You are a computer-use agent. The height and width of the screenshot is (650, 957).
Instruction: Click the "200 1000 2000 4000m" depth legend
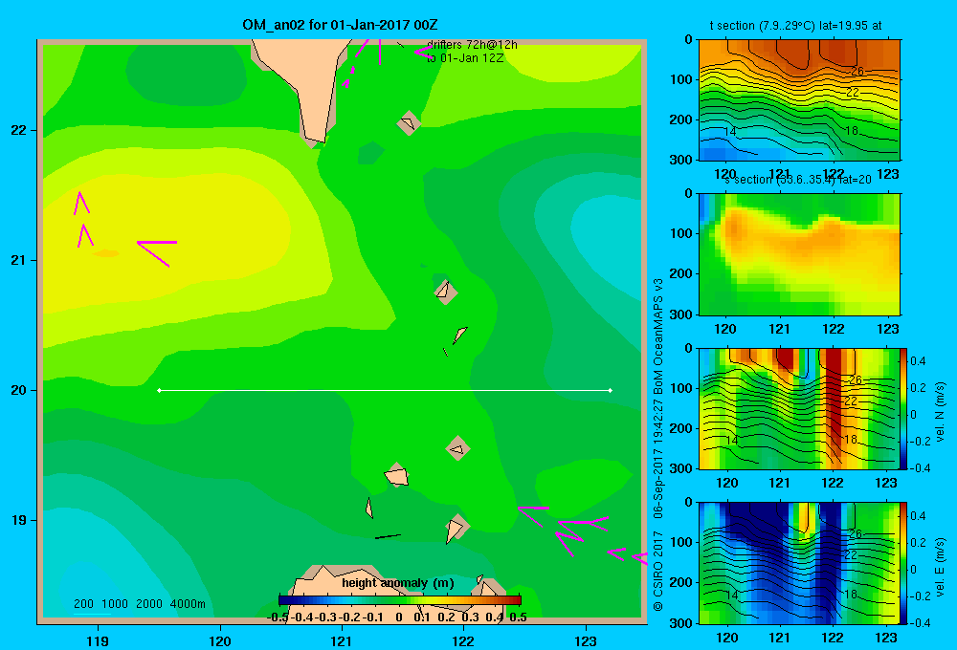(x=139, y=604)
